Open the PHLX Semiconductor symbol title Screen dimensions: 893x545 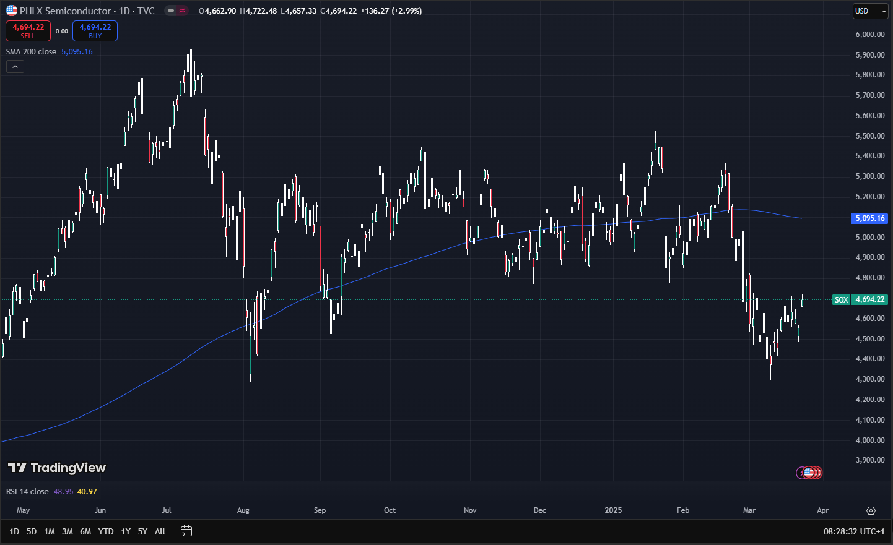(87, 11)
